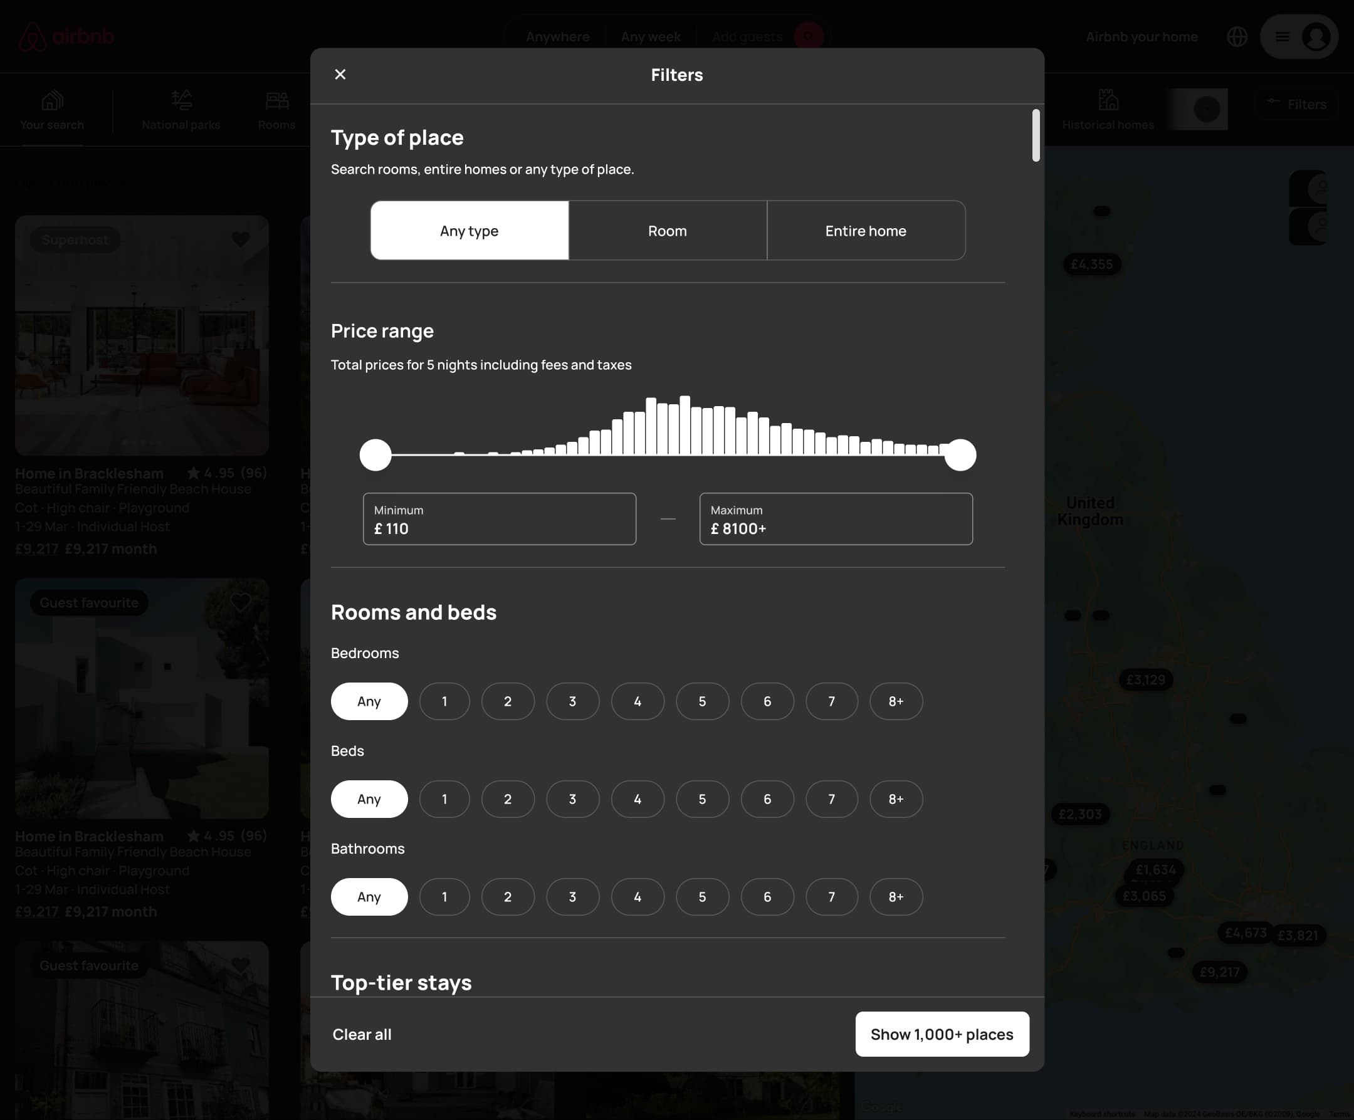The image size is (1354, 1120).
Task: Open first Home in Bracklesham listing photo
Action: (142, 335)
